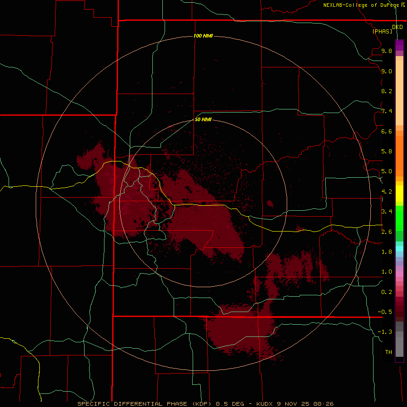Pick the bright green color bar segment
The height and width of the screenshot is (407, 407).
click(x=399, y=218)
